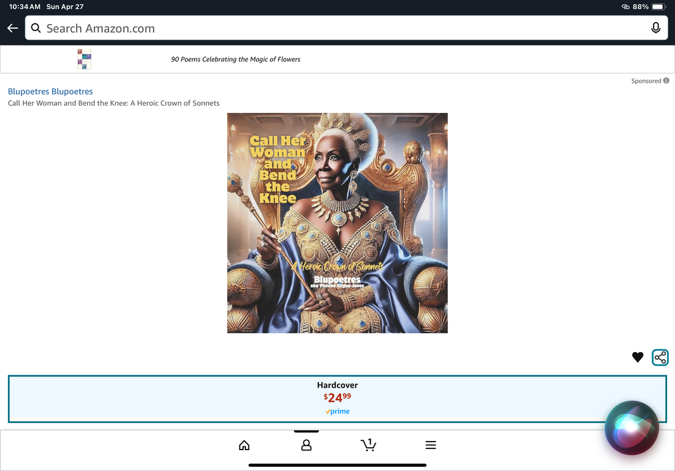Expand the hamburger menu tab
Screen dimensions: 675x471
coord(431,445)
